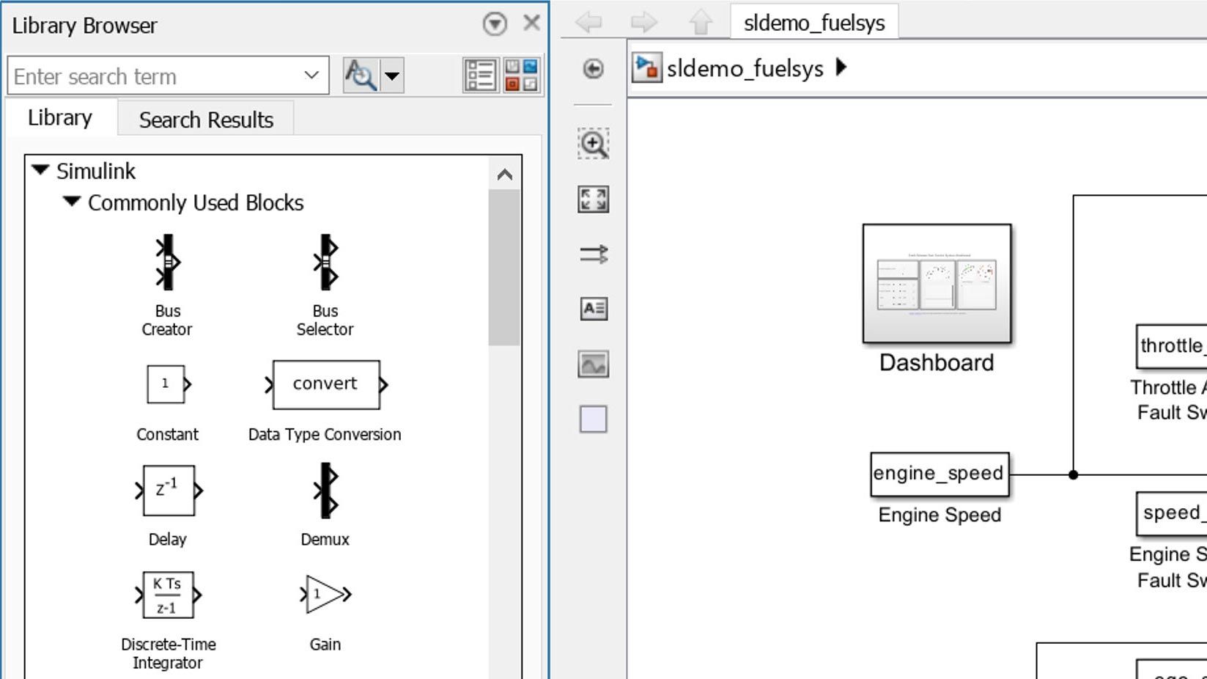Click the Fit to View icon
Image resolution: width=1207 pixels, height=679 pixels.
594,199
